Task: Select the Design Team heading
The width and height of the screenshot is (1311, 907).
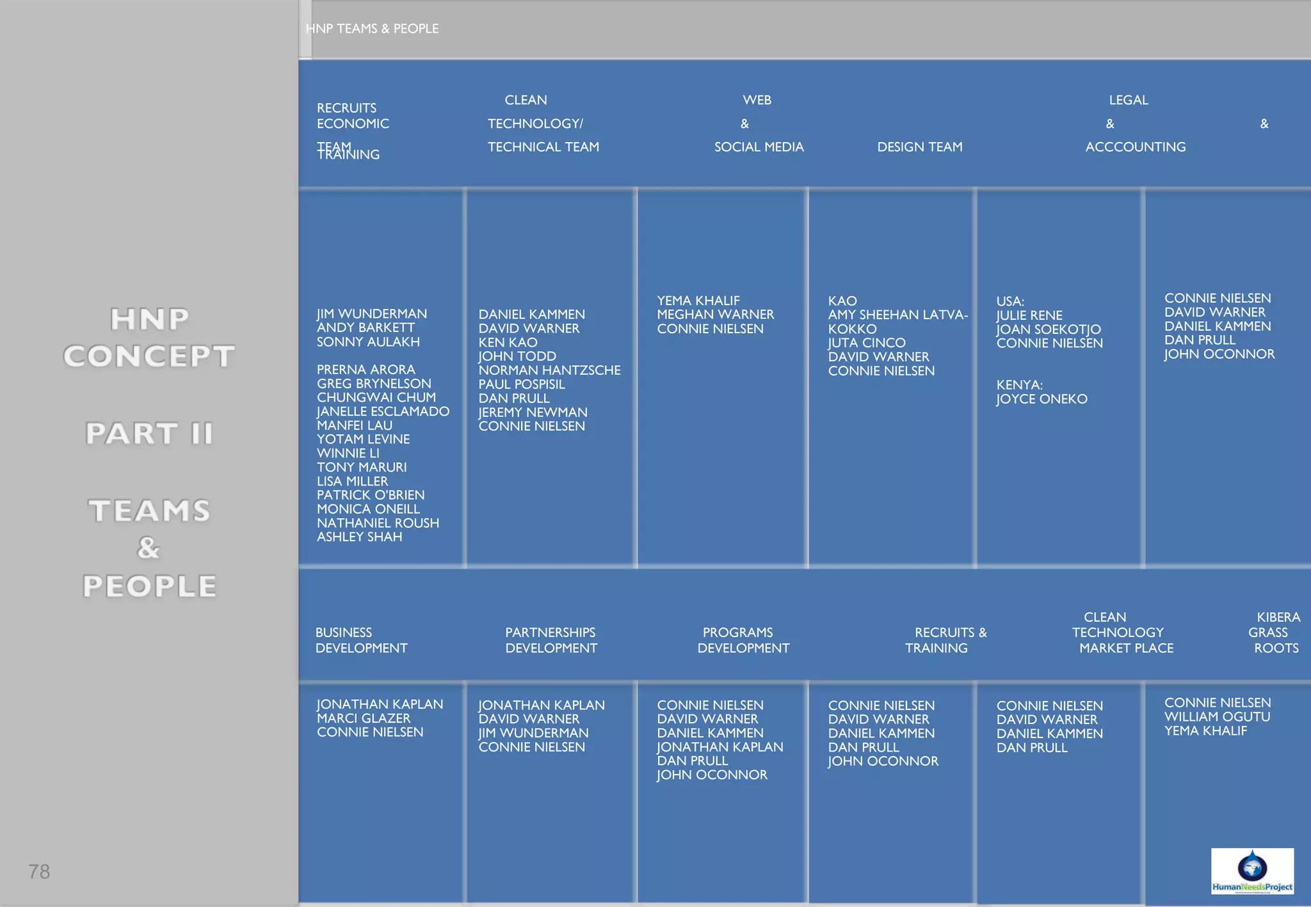Action: 919,147
